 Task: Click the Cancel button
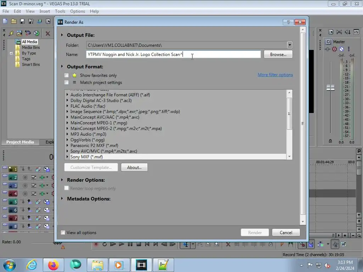pos(286,232)
